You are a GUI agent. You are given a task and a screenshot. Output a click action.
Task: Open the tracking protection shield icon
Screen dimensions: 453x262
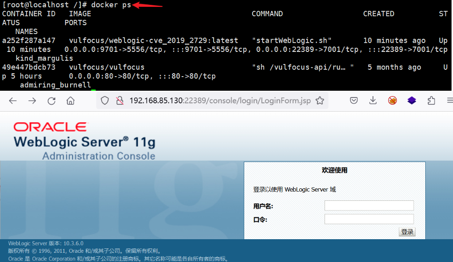coord(105,100)
